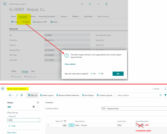Image resolution: width=167 pixels, height=134 pixels.
Task: Open the Incoming Document tab
Action: tap(47, 17)
